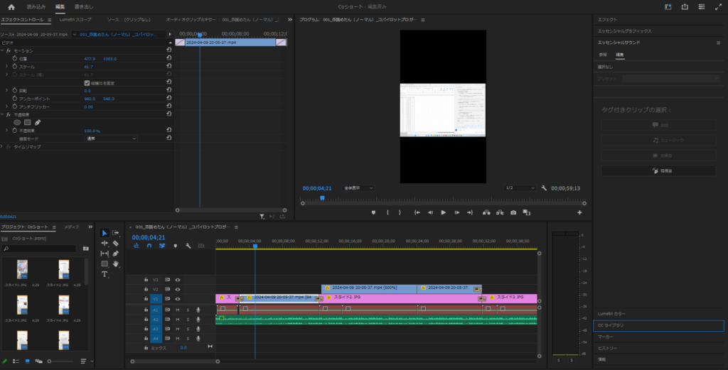This screenshot has width=728, height=370.
Task: Uncheck the uniform scale checkbox
Action: (87, 83)
